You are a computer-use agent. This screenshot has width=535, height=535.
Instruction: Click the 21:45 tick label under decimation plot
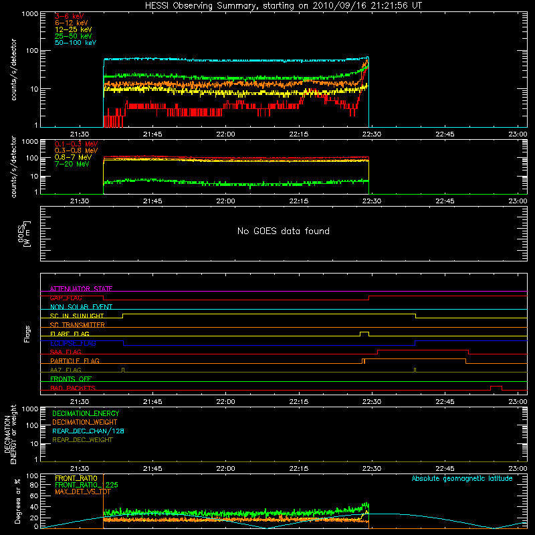152,469
